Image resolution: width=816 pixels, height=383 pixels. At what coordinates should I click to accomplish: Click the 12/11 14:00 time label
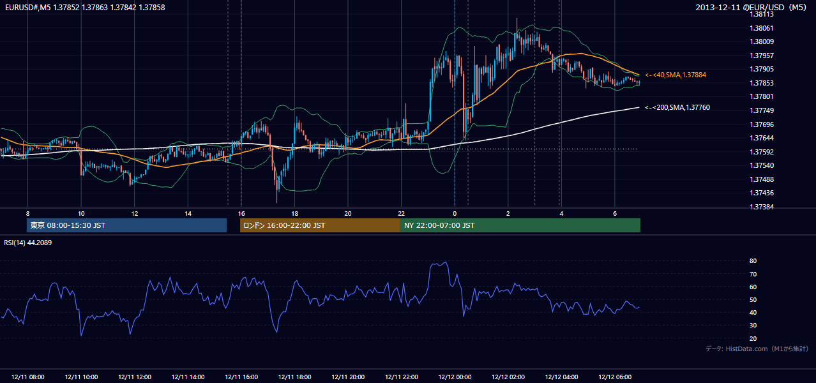coord(188,377)
